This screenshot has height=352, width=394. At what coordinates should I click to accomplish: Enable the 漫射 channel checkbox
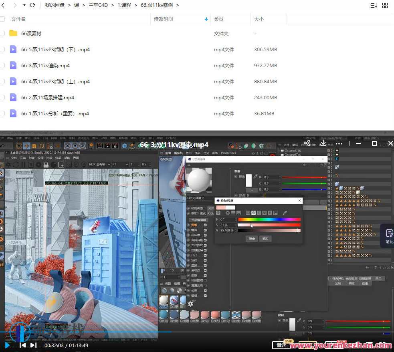[x=205, y=225]
